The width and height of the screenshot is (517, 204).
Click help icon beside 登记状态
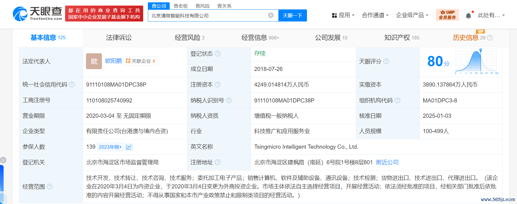click(x=218, y=54)
